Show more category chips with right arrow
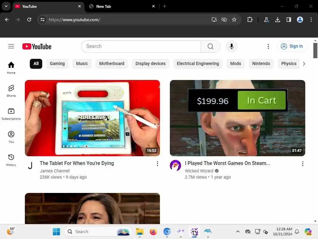The height and width of the screenshot is (239, 318). click(304, 64)
